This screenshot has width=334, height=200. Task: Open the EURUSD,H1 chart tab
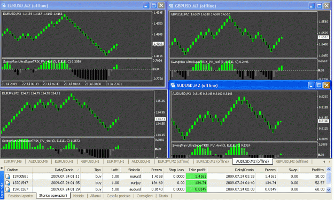[64, 162]
